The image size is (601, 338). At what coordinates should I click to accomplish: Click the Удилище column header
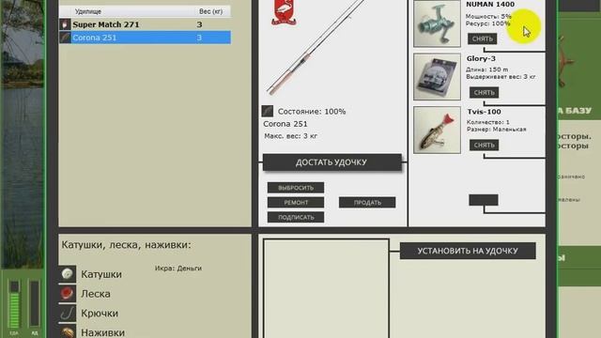click(x=87, y=11)
